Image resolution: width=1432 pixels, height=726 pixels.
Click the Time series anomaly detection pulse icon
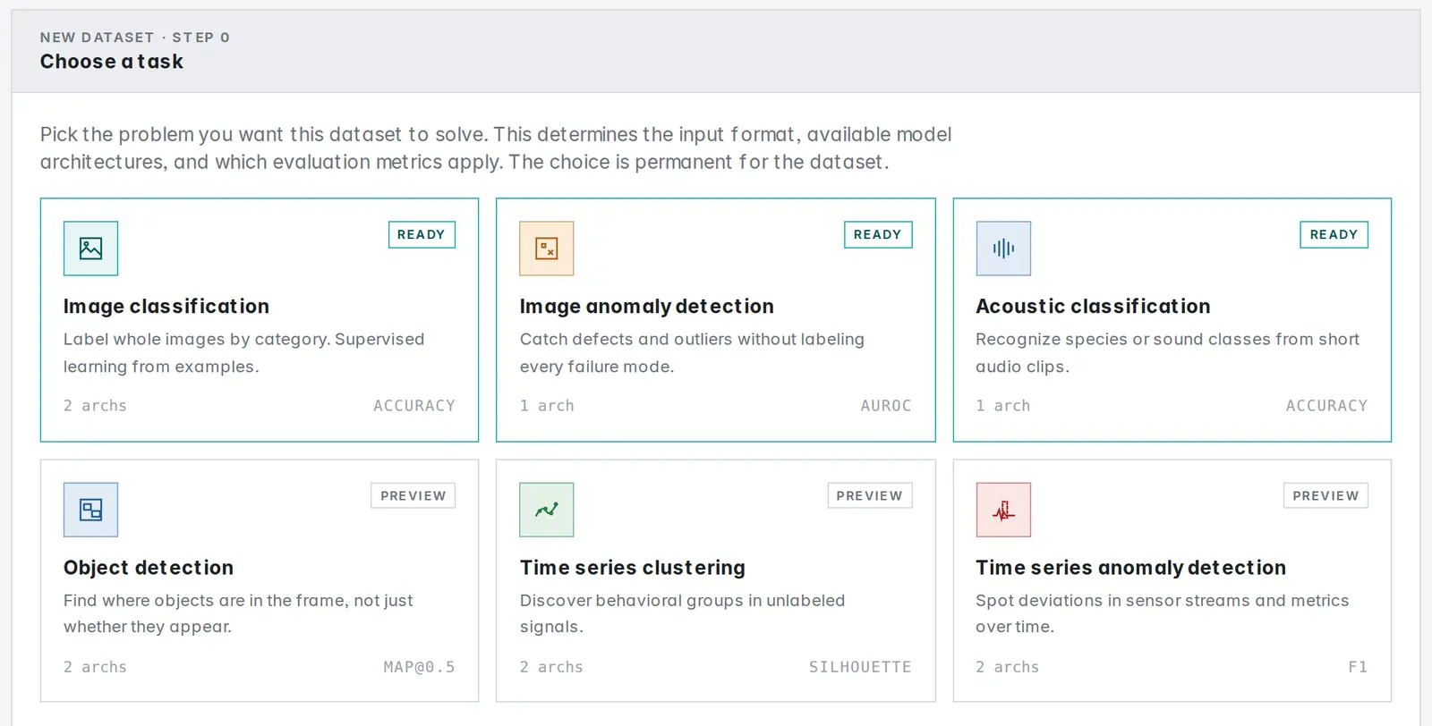pyautogui.click(x=1003, y=510)
